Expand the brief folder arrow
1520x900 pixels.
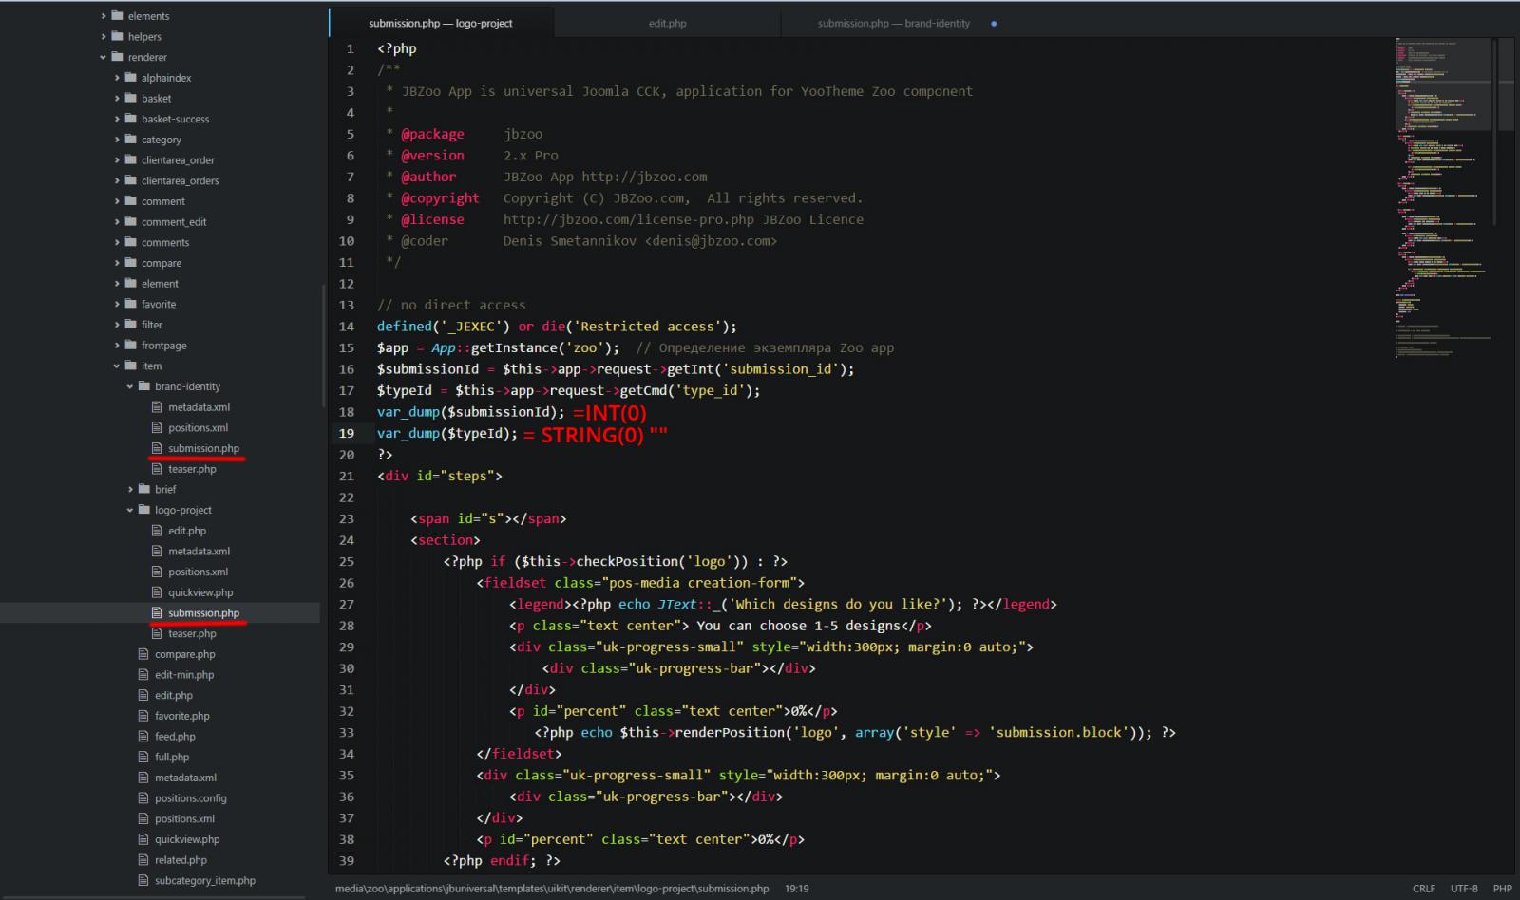130,490
